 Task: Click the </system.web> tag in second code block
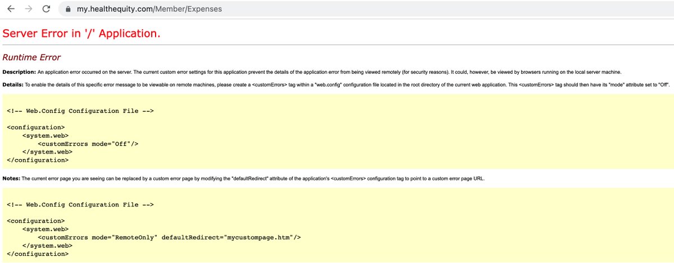pos(48,246)
